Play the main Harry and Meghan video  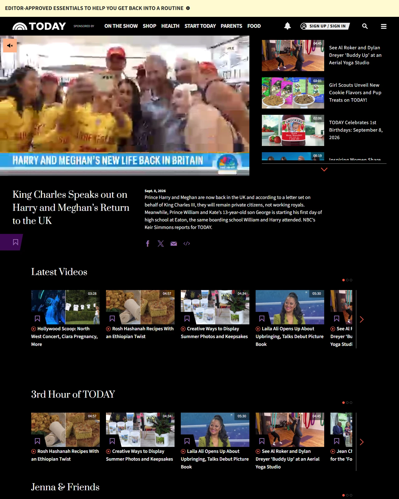125,106
